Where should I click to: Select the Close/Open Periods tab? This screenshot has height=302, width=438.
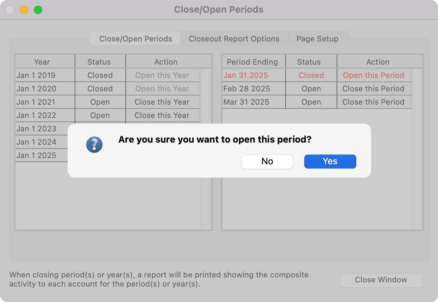click(136, 39)
